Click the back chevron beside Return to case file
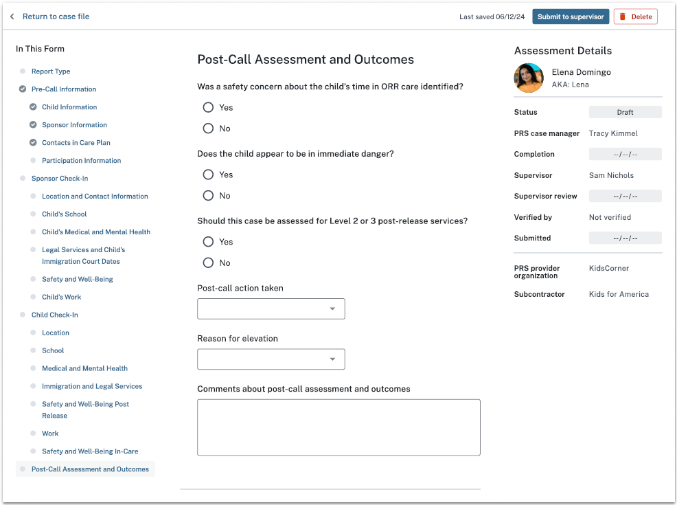This screenshot has height=505, width=677. click(x=12, y=16)
